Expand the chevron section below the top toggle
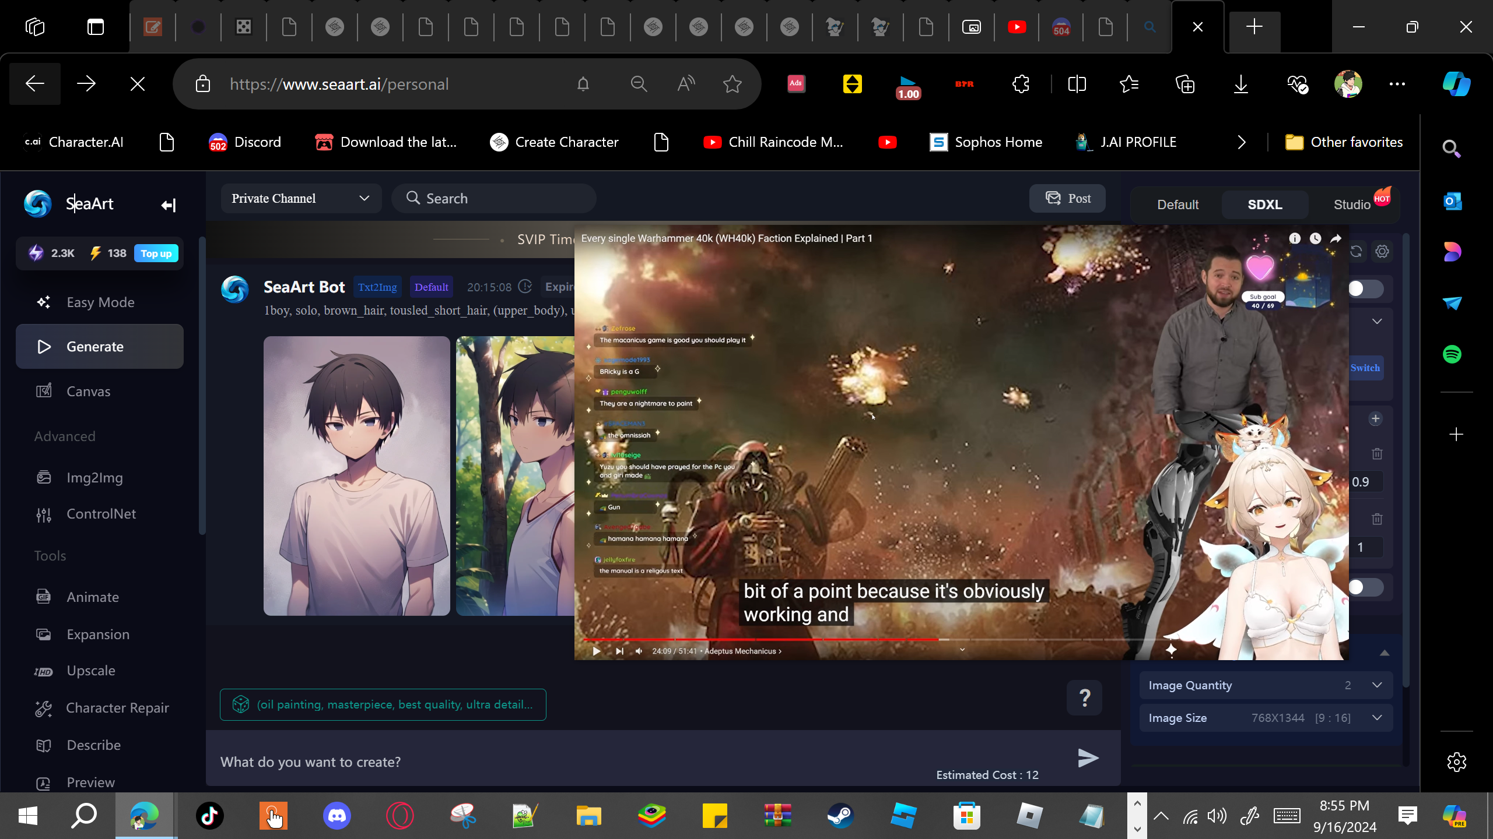1493x839 pixels. click(1377, 322)
